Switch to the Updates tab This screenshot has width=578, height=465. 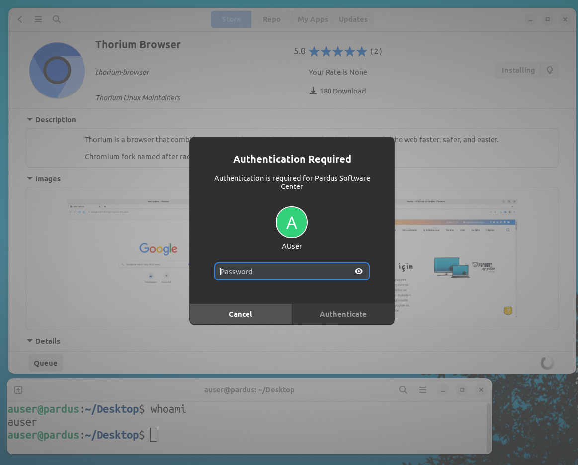tap(353, 19)
